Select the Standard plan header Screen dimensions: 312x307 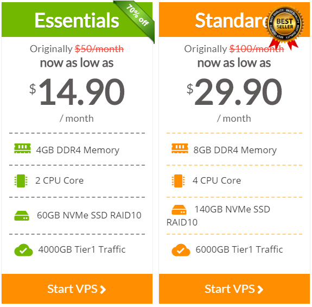234,20
